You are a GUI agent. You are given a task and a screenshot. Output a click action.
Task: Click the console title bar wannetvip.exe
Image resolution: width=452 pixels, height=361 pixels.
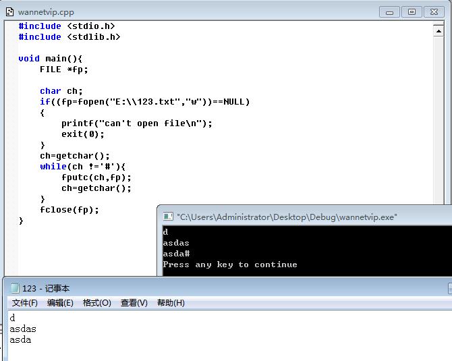[x=287, y=217]
